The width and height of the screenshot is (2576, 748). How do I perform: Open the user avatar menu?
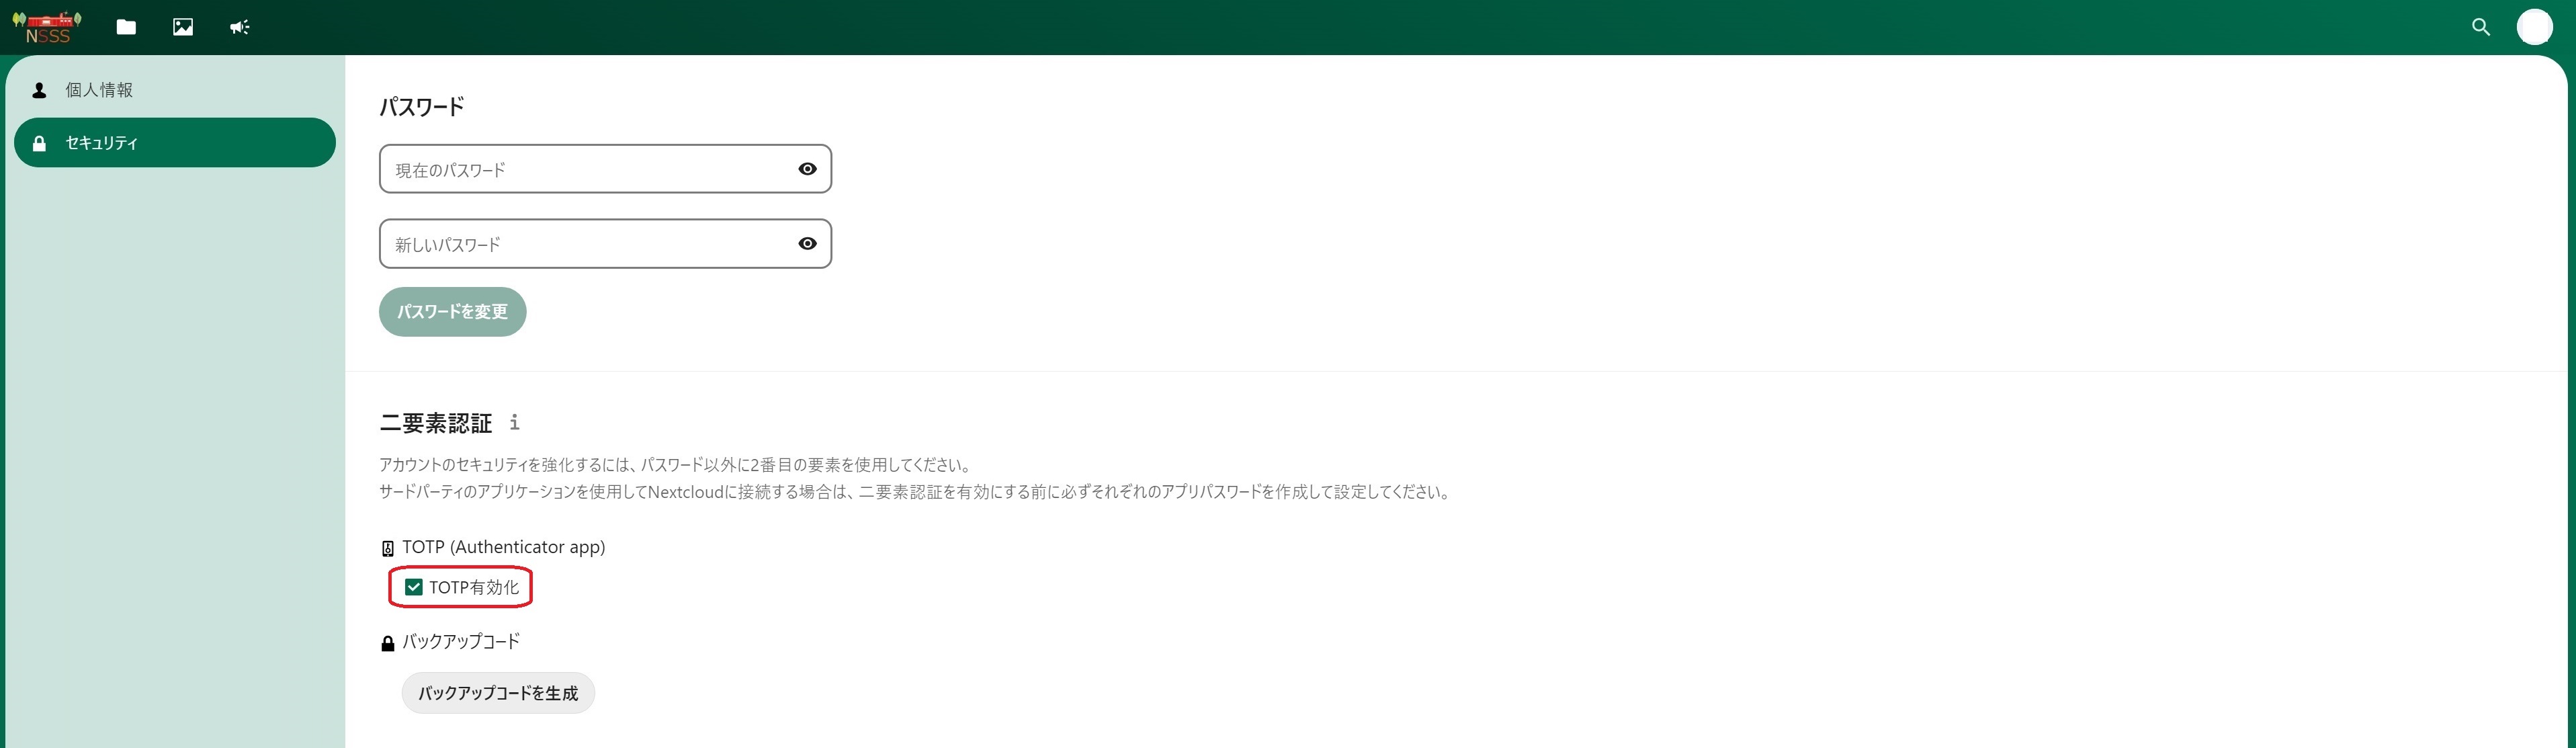2535,27
